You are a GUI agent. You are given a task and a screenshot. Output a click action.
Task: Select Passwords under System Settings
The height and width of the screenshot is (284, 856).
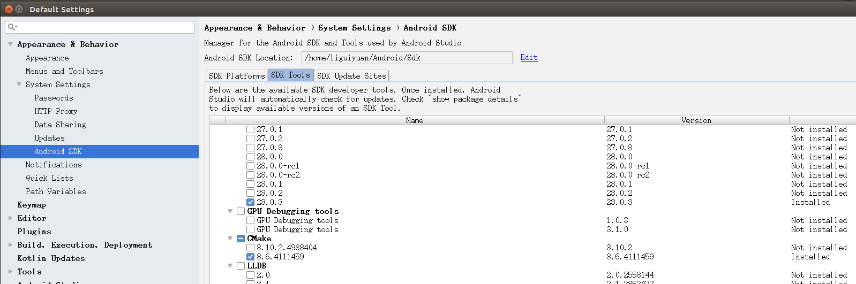(54, 98)
